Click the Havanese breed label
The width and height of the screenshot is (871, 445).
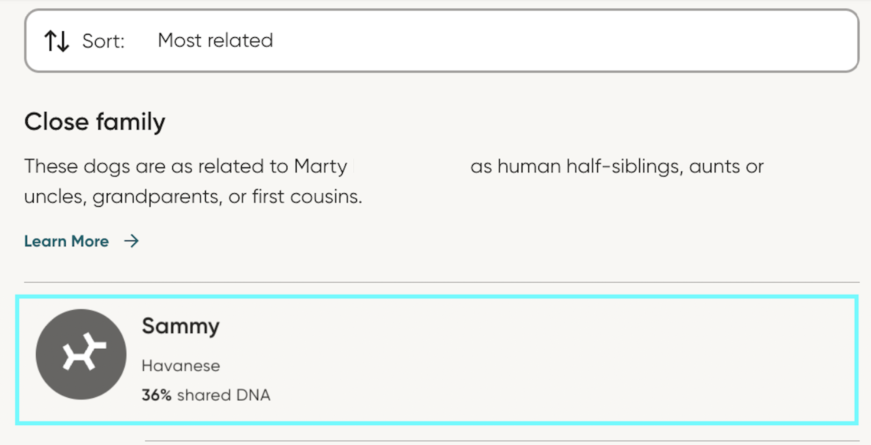[181, 365]
